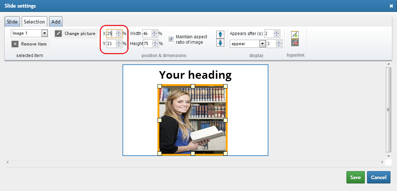Image resolution: width=397 pixels, height=191 pixels.
Task: Increase the Height value
Action: pos(155,42)
